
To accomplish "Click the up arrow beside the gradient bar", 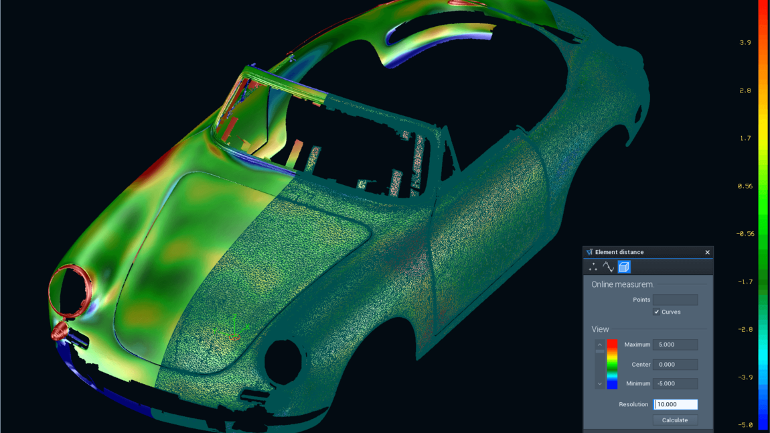I will [x=599, y=344].
